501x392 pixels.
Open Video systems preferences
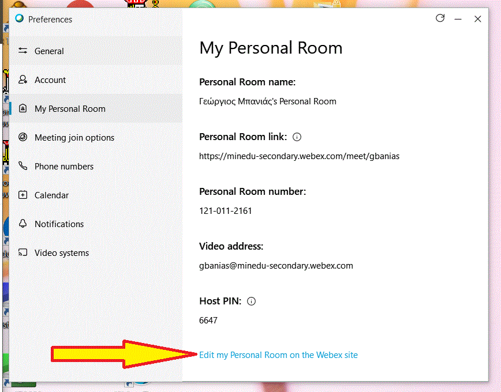[96, 253]
